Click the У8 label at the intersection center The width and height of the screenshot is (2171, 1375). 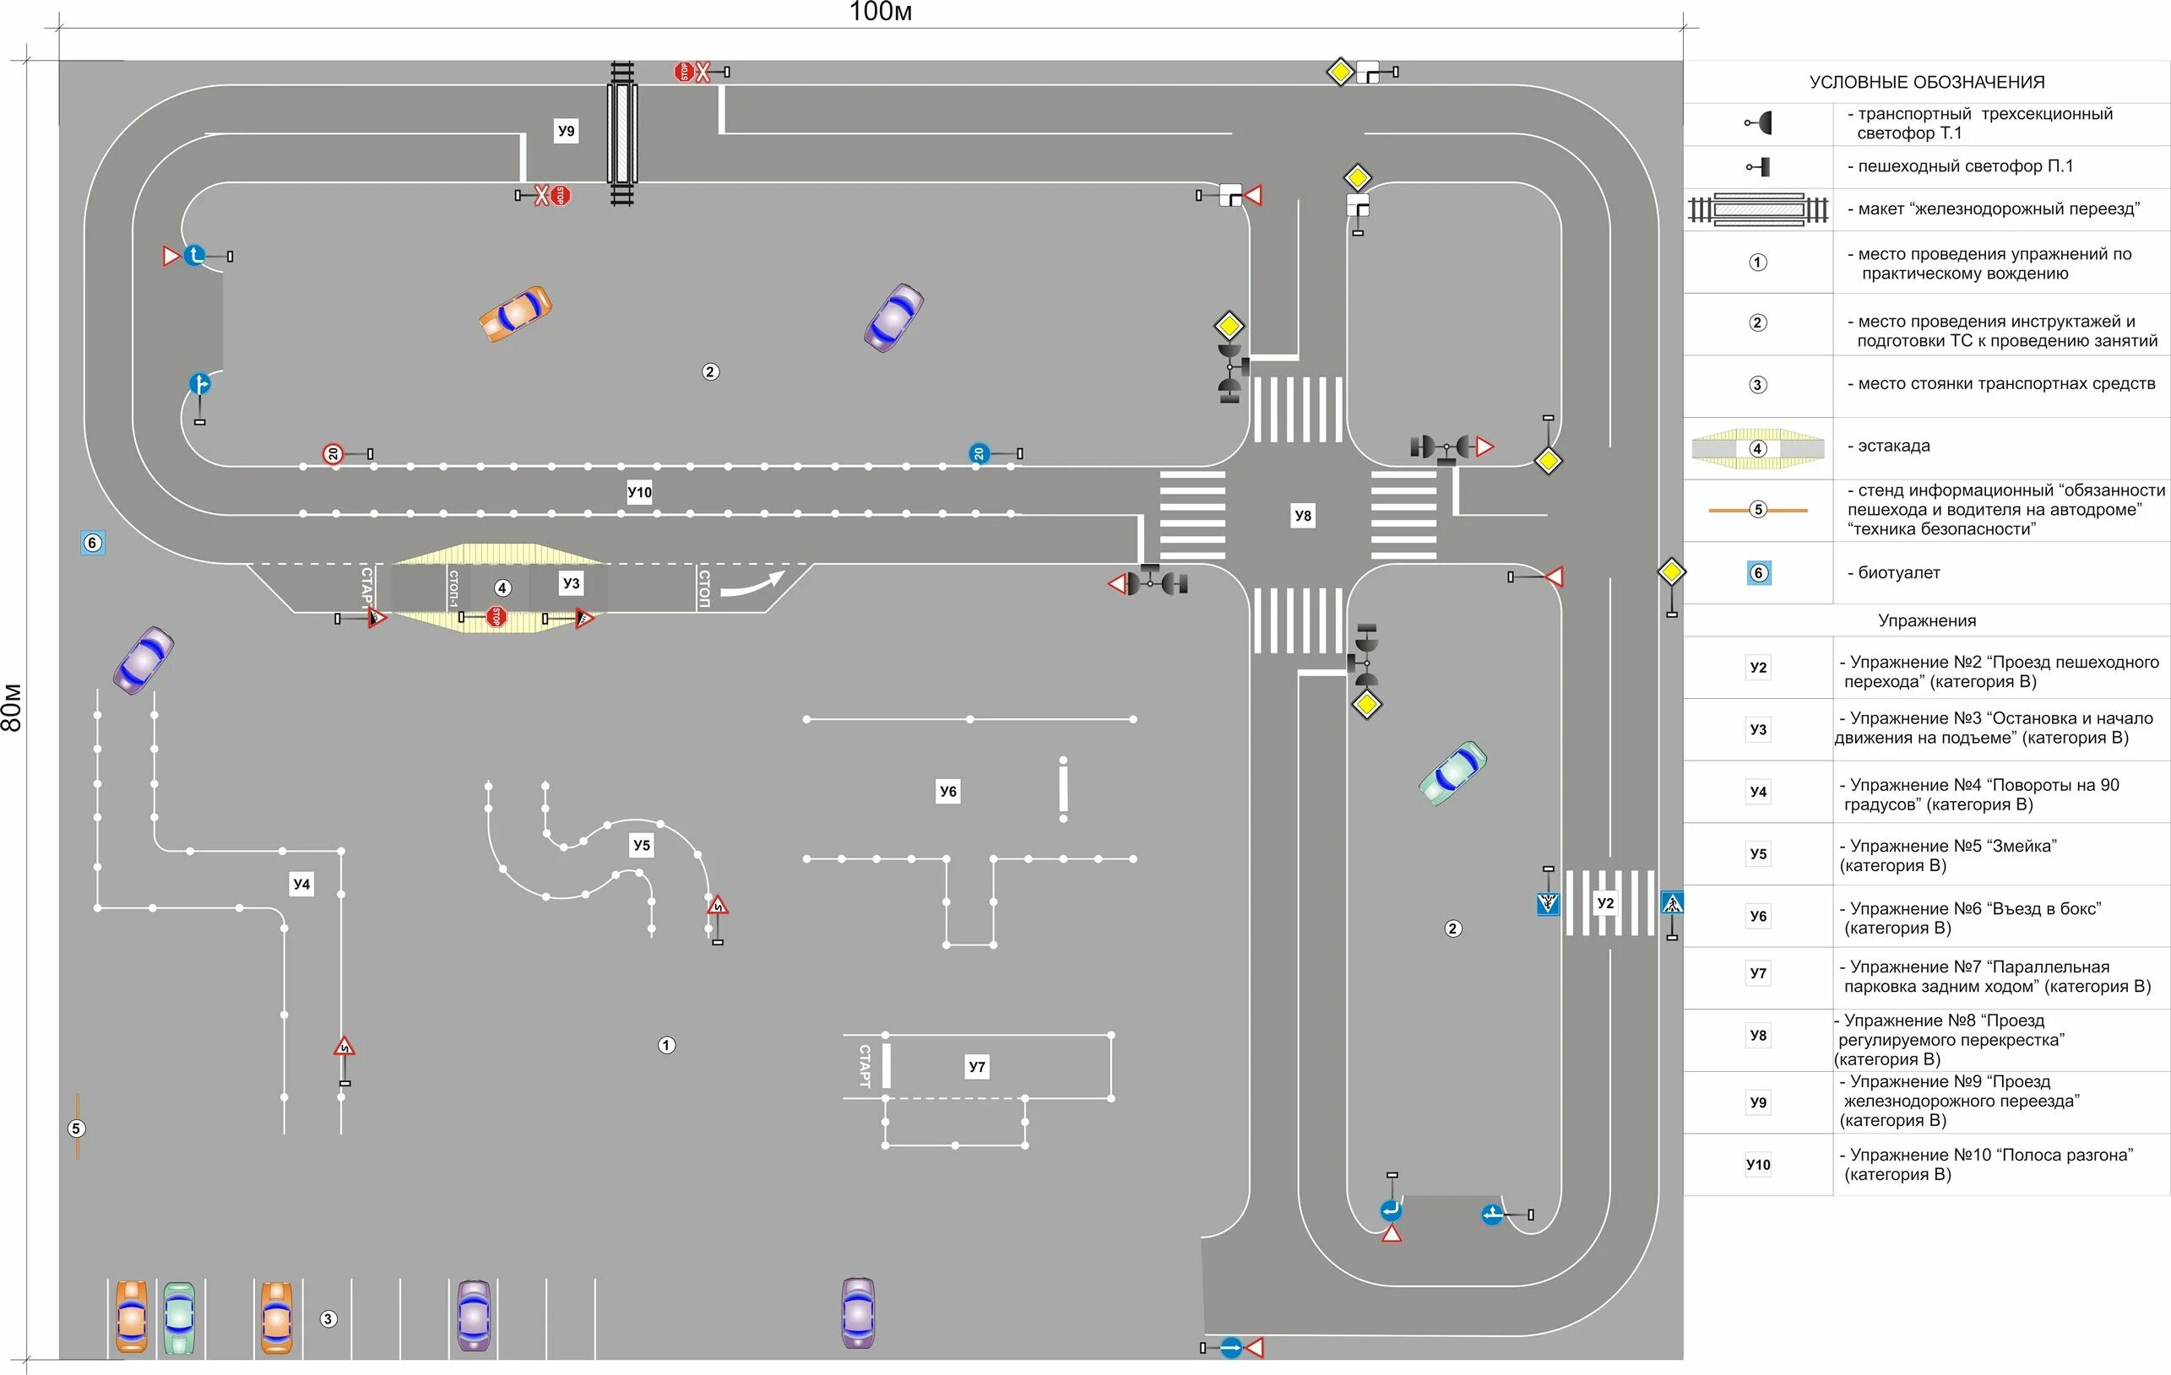tap(1303, 516)
